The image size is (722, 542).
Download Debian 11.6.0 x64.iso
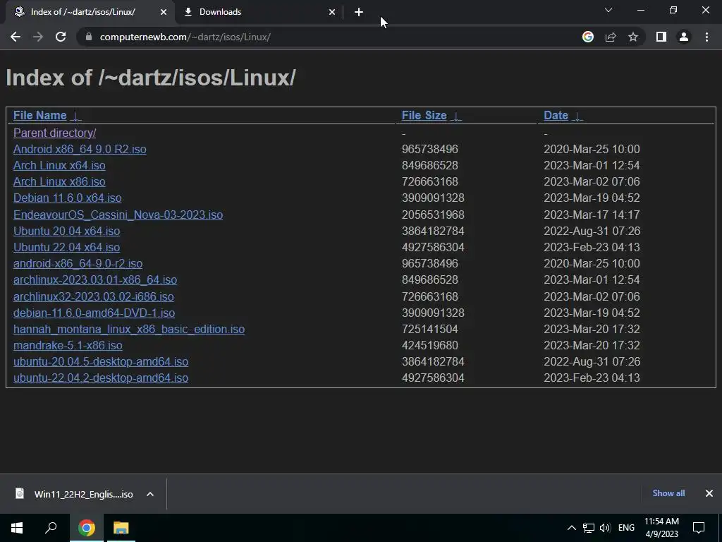coord(67,198)
